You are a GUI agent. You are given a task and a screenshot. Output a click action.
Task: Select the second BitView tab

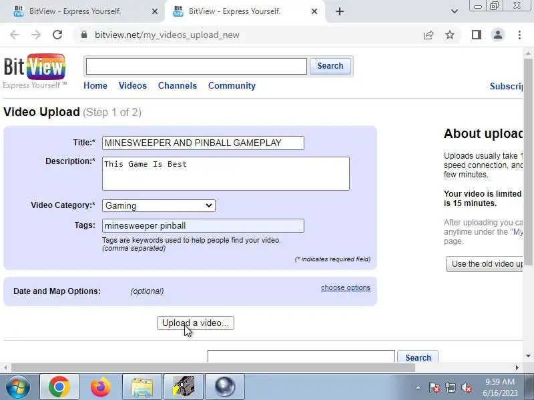(x=245, y=11)
